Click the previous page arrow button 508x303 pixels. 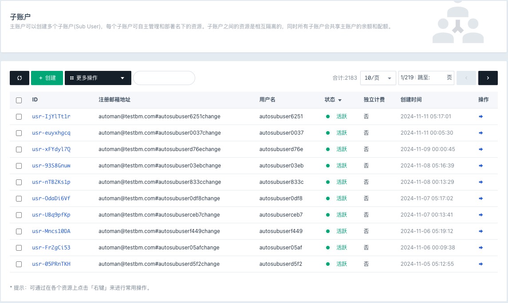[x=466, y=78]
